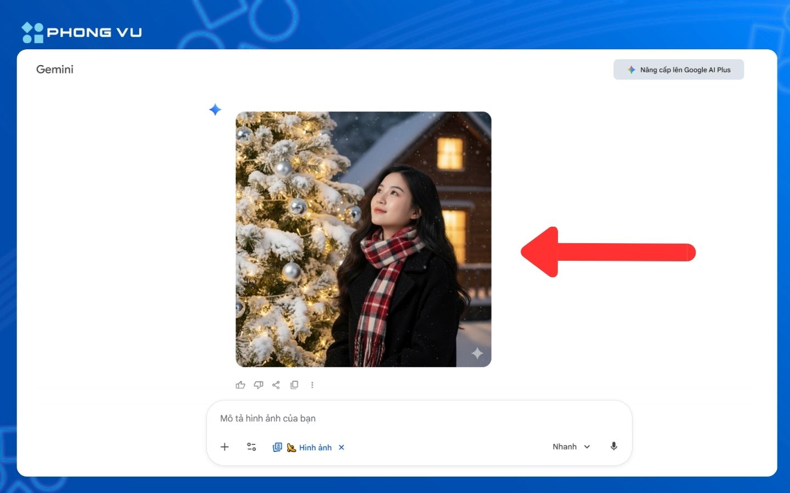Click the thumbs up icon below the image
The height and width of the screenshot is (493, 790).
[x=240, y=385]
